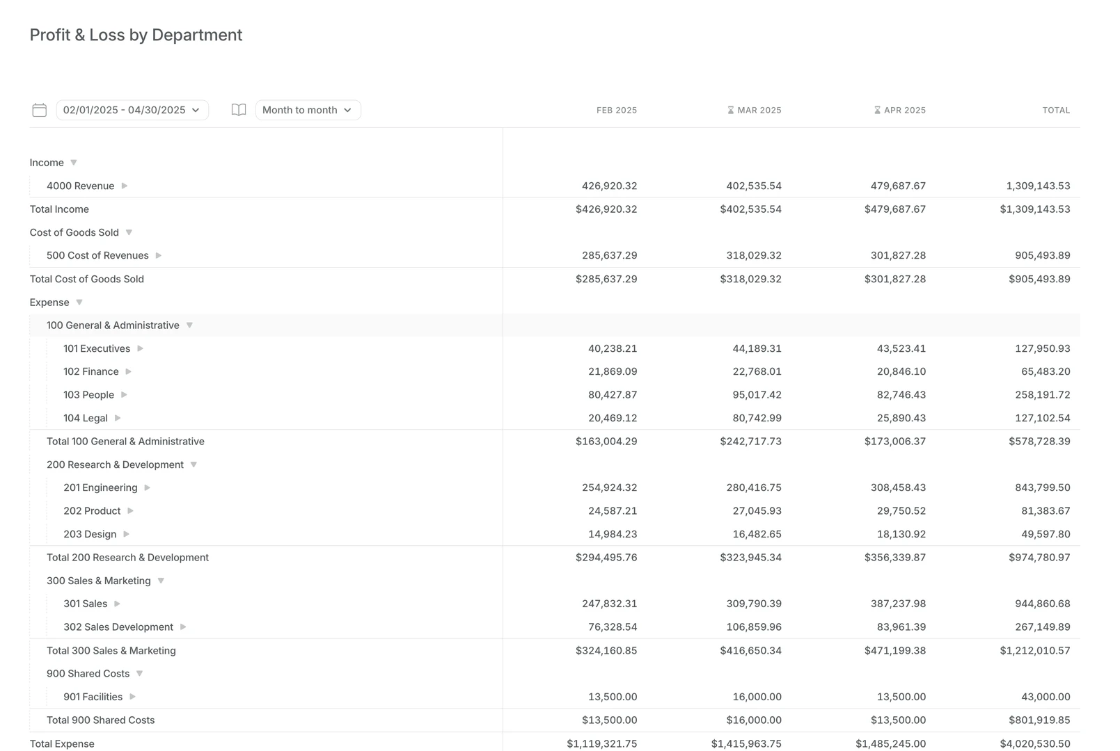Click the open book comparison icon
This screenshot has height=751, width=1120.
tap(238, 109)
